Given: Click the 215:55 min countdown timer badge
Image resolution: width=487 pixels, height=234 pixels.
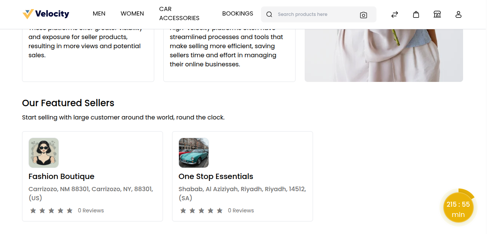Looking at the screenshot, I should click(x=458, y=209).
